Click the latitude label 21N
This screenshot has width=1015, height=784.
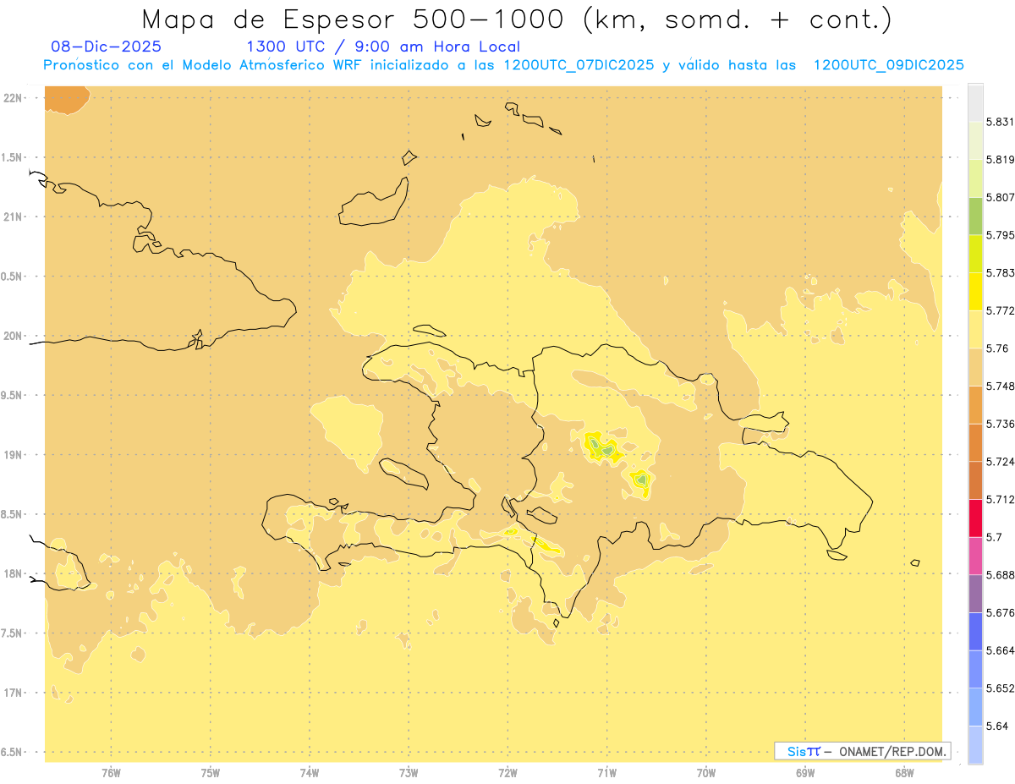coord(14,217)
